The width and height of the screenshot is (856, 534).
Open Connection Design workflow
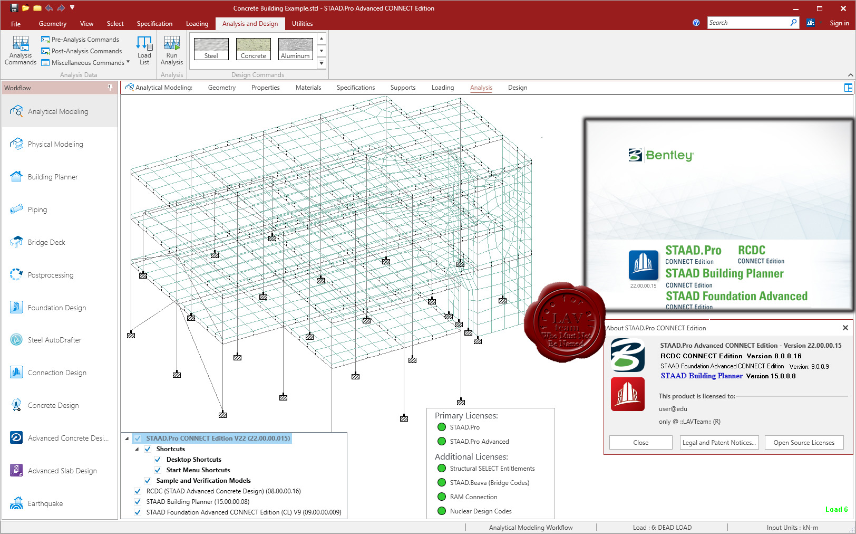point(60,373)
